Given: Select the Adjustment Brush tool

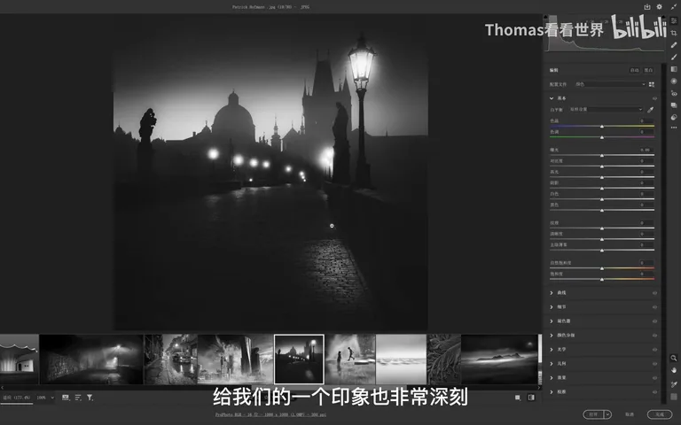Looking at the screenshot, I should (x=674, y=57).
